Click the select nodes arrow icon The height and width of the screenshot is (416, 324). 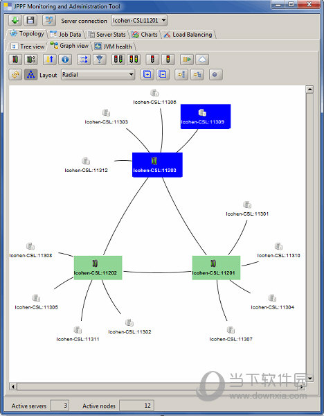pos(197,75)
